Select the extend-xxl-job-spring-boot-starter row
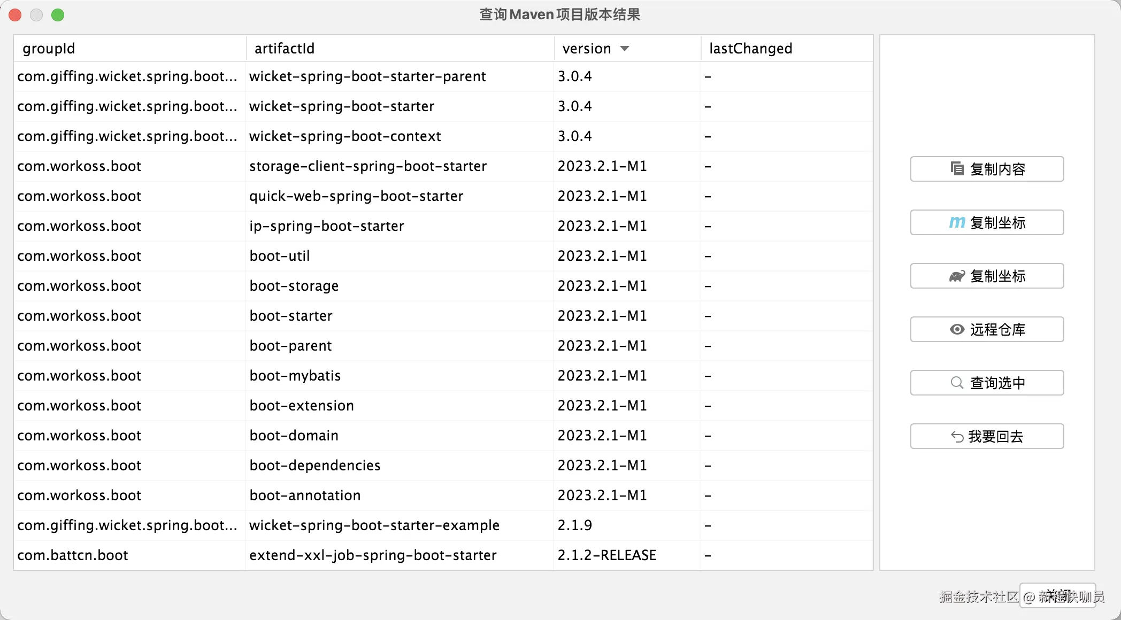Viewport: 1121px width, 620px height. click(373, 555)
